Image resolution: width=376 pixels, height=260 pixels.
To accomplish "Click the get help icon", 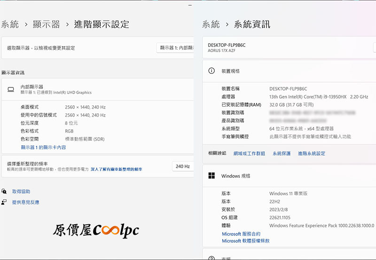I will click(4, 191).
